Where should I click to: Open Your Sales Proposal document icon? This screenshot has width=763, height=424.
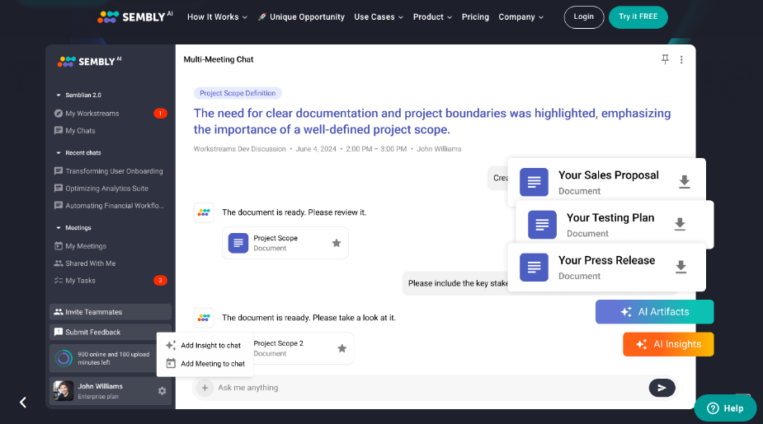[534, 182]
